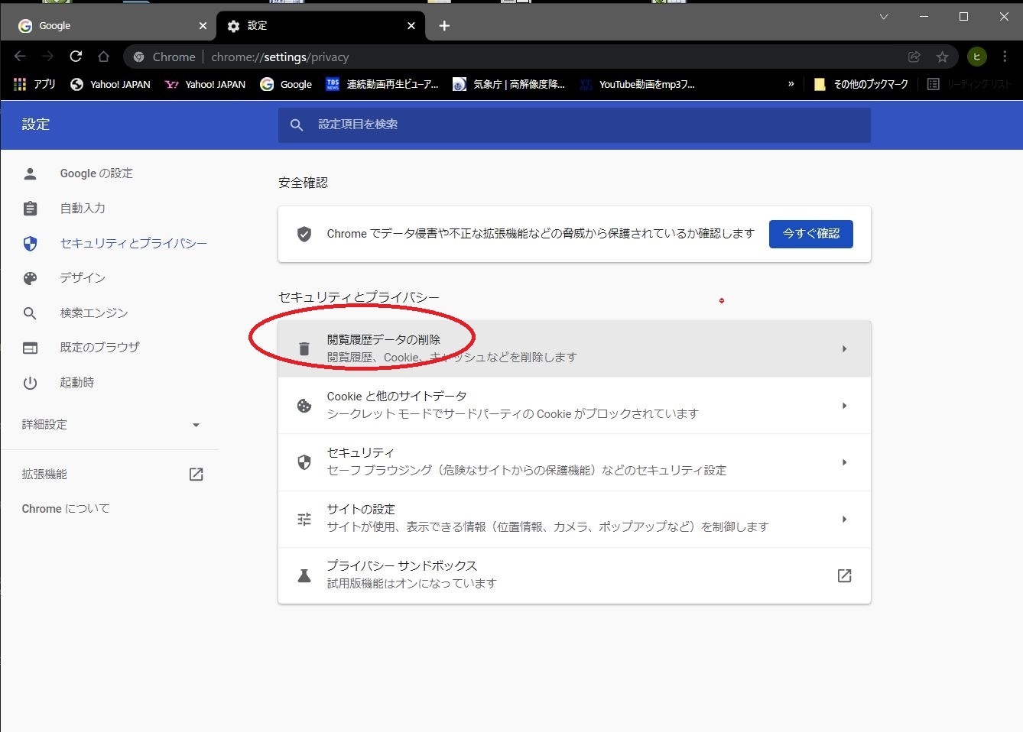Click the safety check shield icon
The image size is (1023, 732).
[x=304, y=234]
